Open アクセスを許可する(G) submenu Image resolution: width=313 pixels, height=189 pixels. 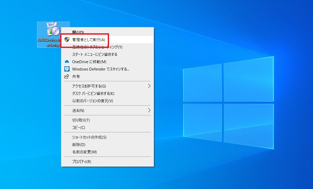(x=107, y=86)
